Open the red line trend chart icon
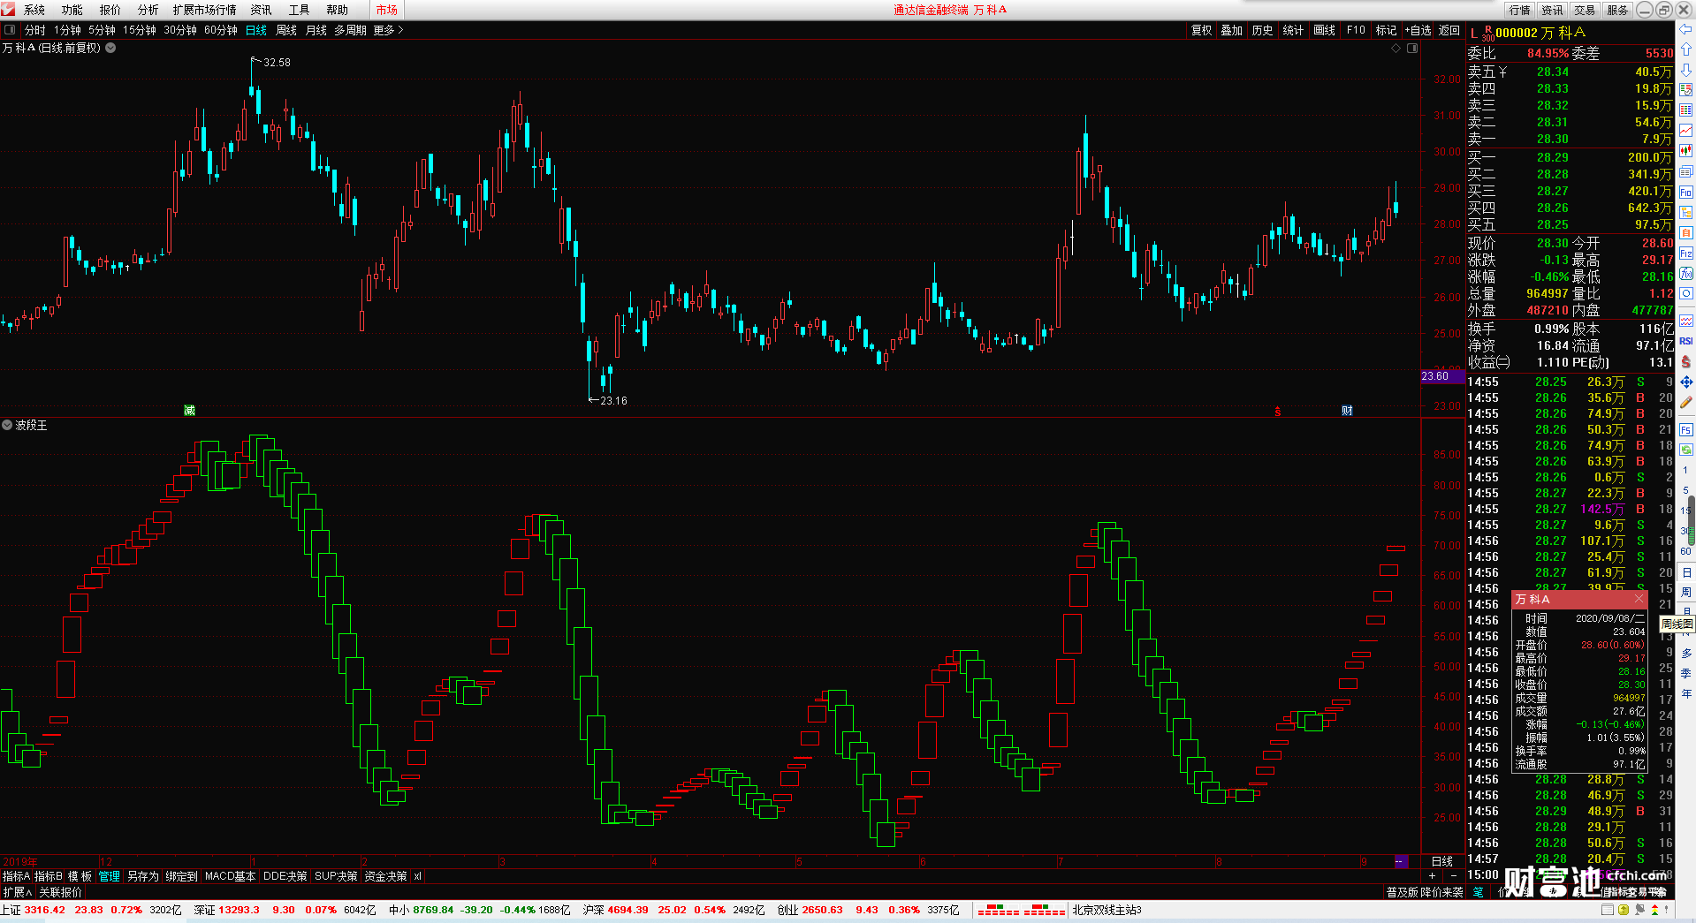This screenshot has height=923, width=1696. (x=1686, y=131)
